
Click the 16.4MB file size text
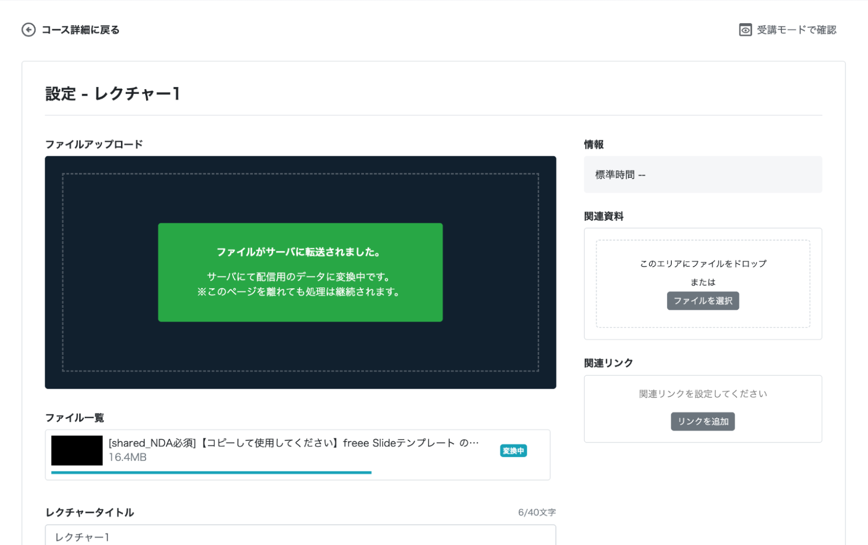[128, 457]
